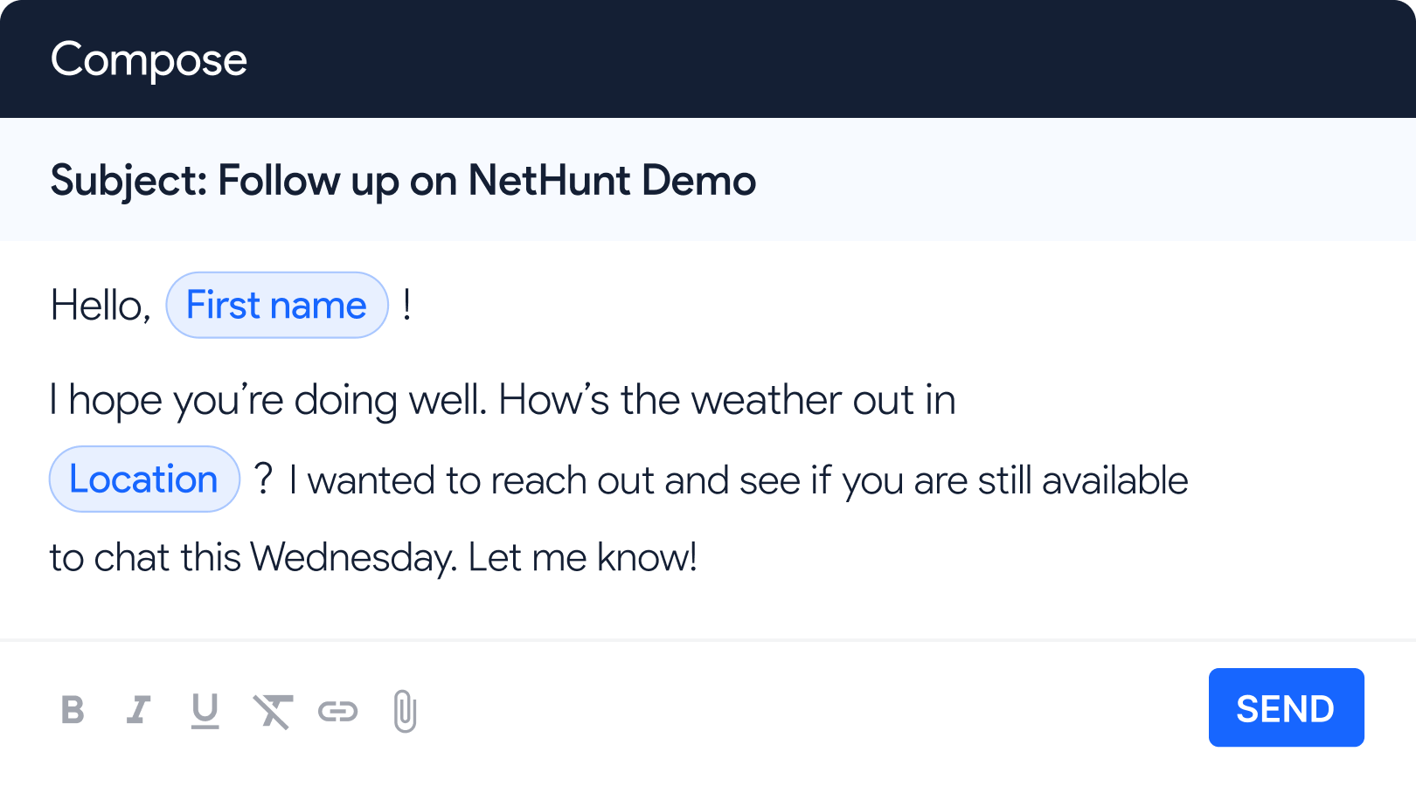
Task: Toggle italic styling from the toolbar
Action: [x=139, y=710]
